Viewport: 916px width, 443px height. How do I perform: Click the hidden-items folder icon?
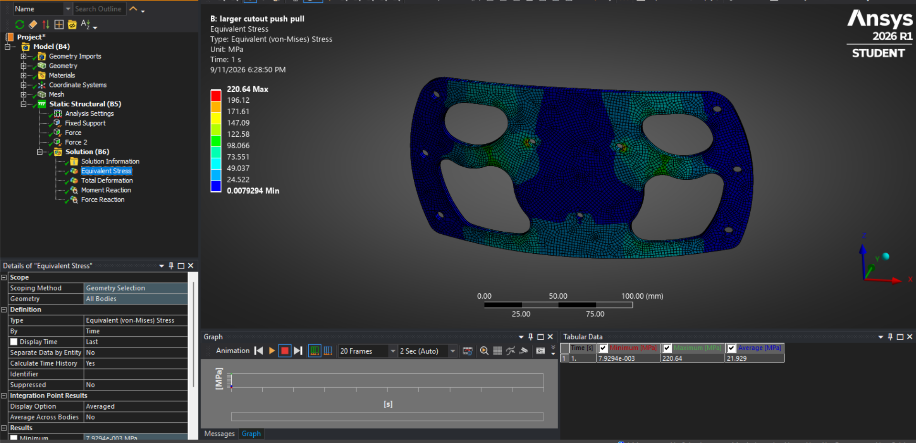click(x=72, y=24)
